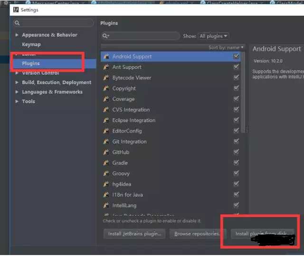Expand Appearance & Behavior arrow
The image size is (304, 256).
click(17, 35)
